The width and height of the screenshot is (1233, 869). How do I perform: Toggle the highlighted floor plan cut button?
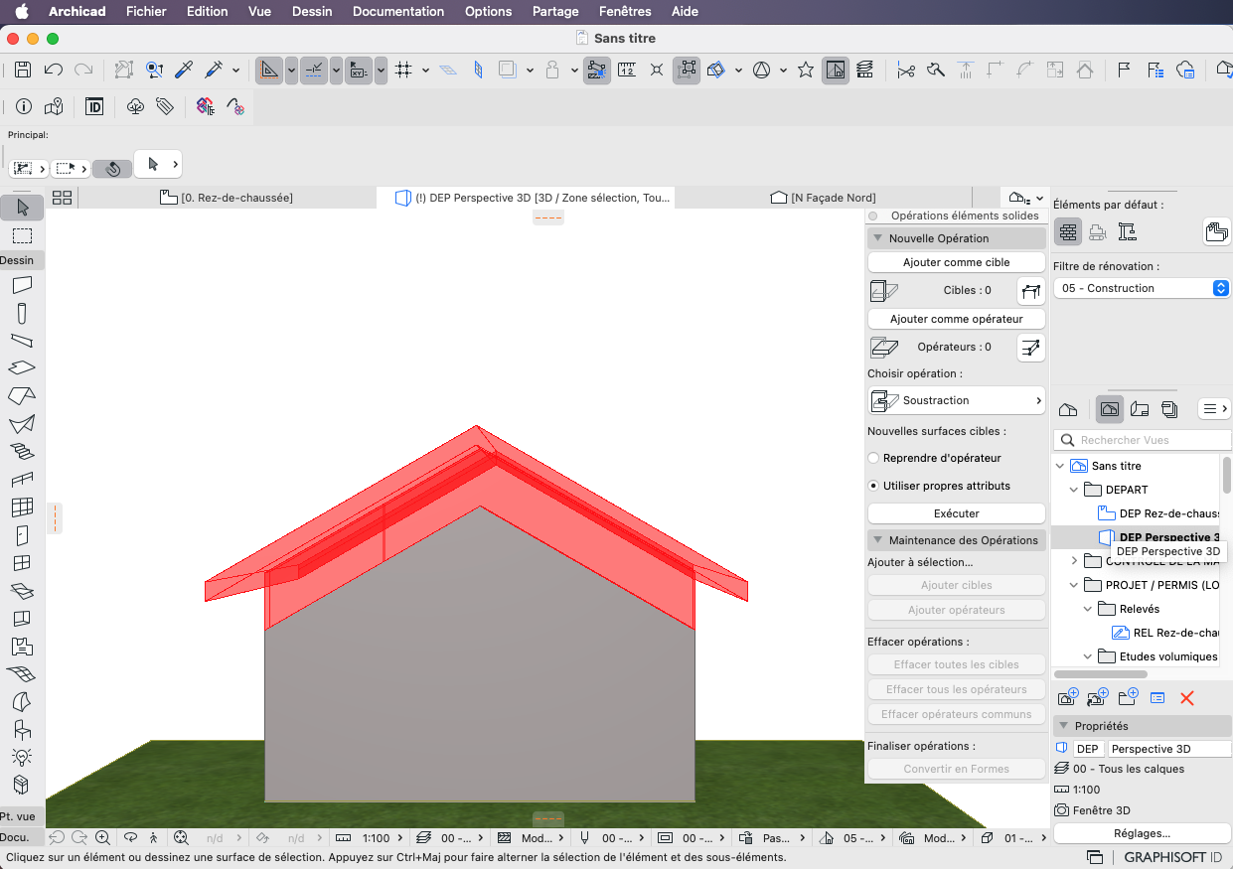click(x=836, y=70)
